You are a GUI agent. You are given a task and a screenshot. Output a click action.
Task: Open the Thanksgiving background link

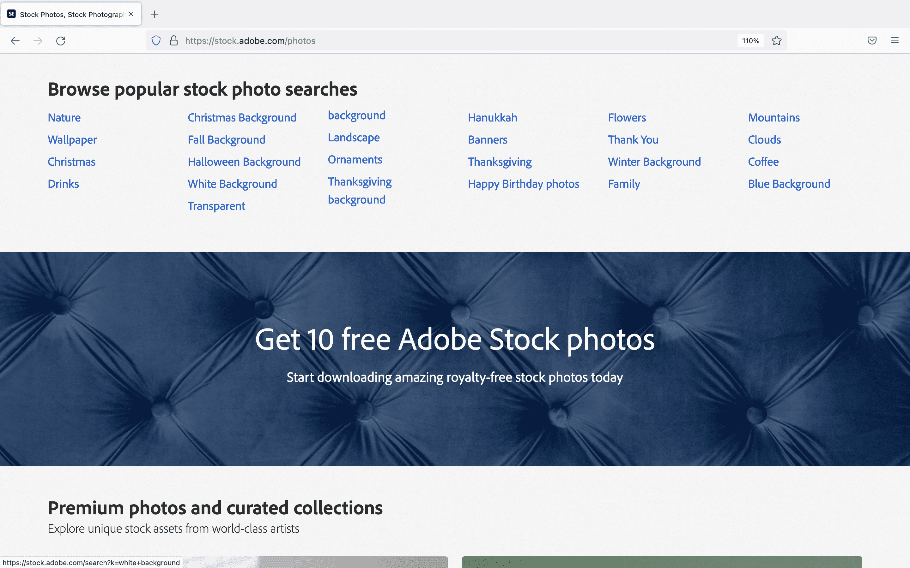pos(360,191)
